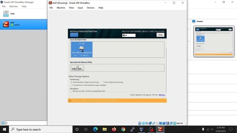237x133 pixels.
Task: Click the installer vertical scrollbar
Action: (x=166, y=69)
